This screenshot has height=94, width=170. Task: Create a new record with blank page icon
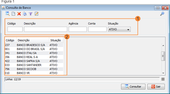[x=13, y=14]
